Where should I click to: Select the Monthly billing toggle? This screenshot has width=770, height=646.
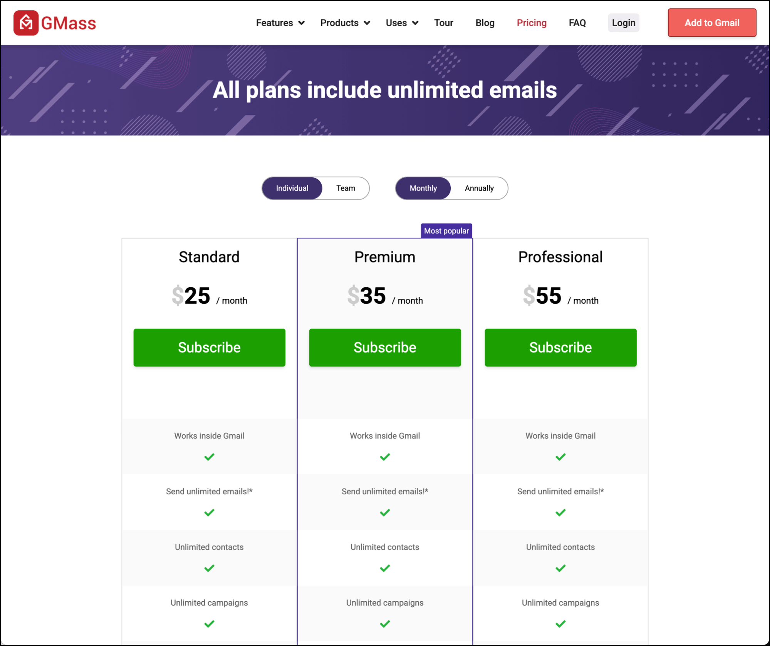click(x=423, y=188)
